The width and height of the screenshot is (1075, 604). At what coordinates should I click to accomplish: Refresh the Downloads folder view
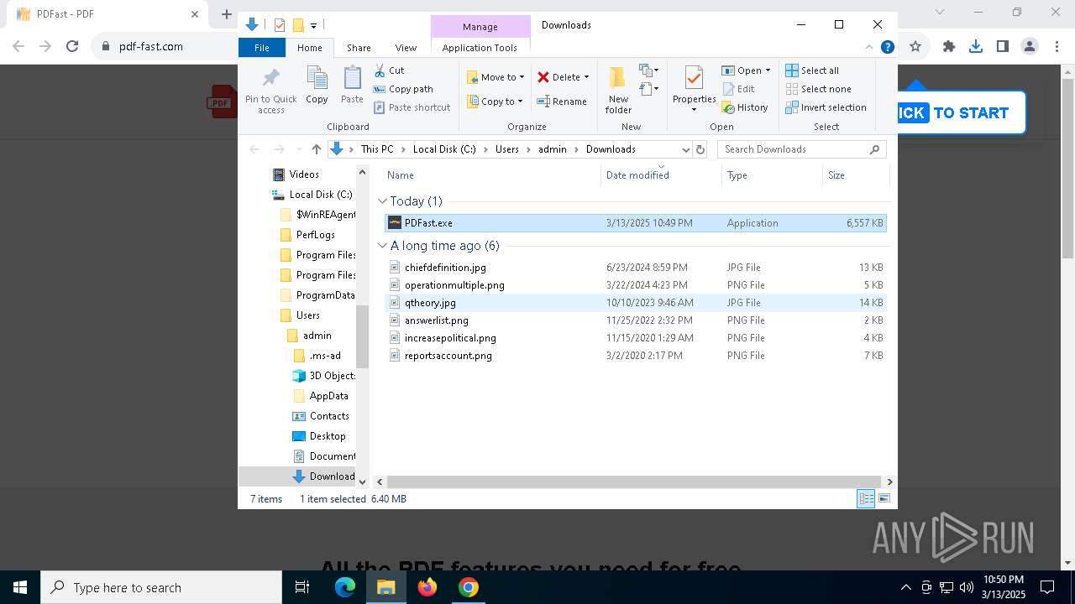[x=700, y=149]
